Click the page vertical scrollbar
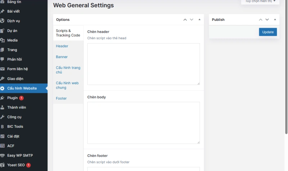 tap(286, 67)
